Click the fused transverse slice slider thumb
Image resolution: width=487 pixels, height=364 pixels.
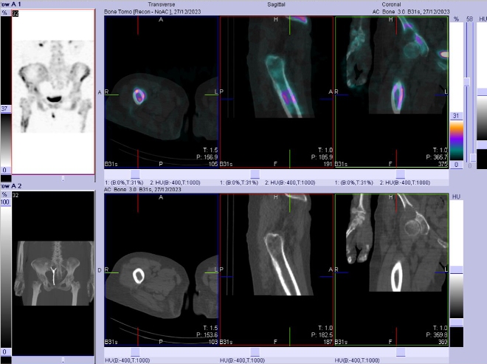click(x=135, y=174)
